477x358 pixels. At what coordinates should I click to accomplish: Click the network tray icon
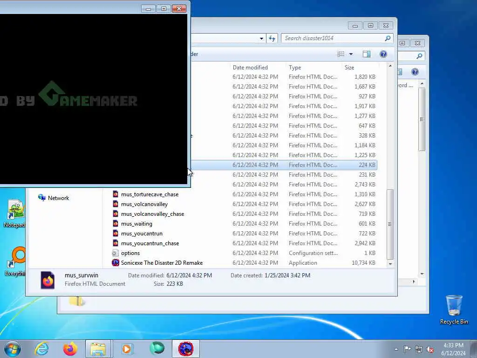(x=419, y=349)
